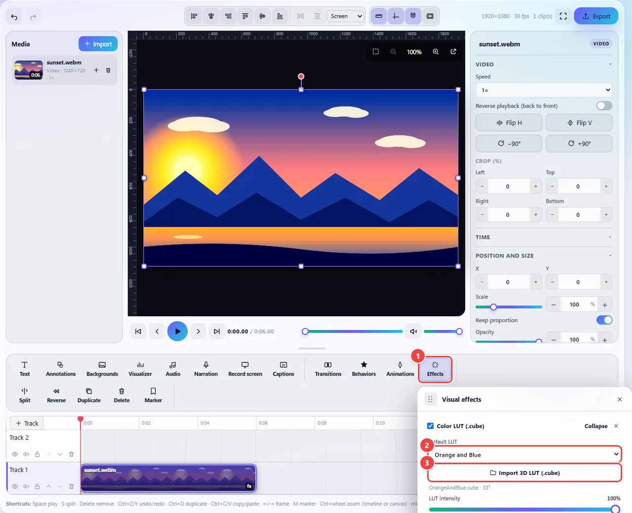Open the Animations panel

pos(400,369)
